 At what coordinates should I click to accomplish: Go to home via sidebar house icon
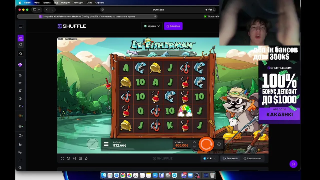coord(20,75)
